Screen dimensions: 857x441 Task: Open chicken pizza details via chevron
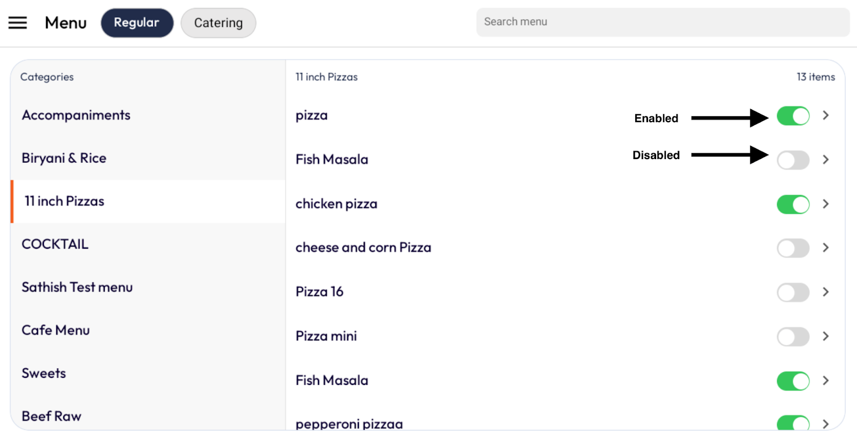pyautogui.click(x=825, y=204)
